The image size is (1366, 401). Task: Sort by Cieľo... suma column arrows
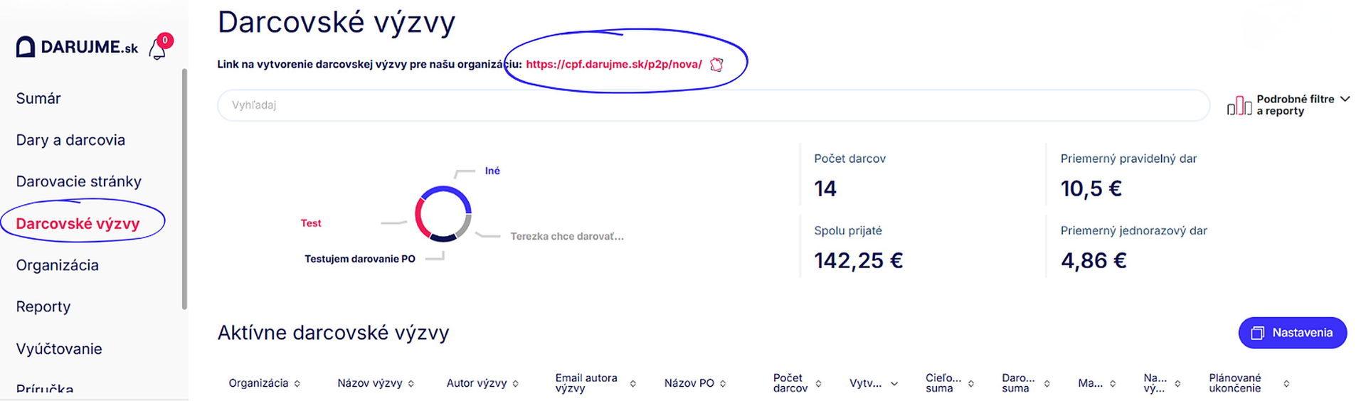point(970,383)
